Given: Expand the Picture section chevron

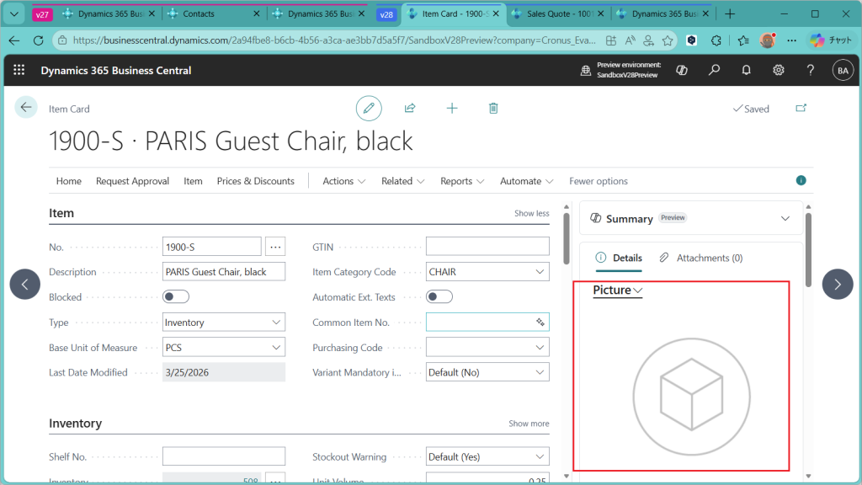Looking at the screenshot, I should (x=637, y=290).
